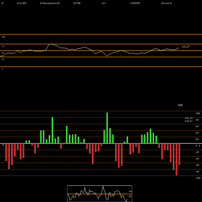Click the mini chart value 64
202x202 pixels.
coord(130,191)
